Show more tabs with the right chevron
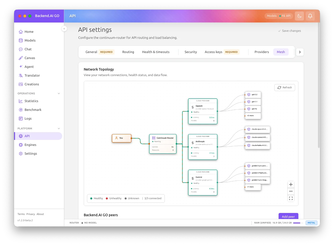Image resolution: width=334 pixels, height=245 pixels. click(x=300, y=52)
